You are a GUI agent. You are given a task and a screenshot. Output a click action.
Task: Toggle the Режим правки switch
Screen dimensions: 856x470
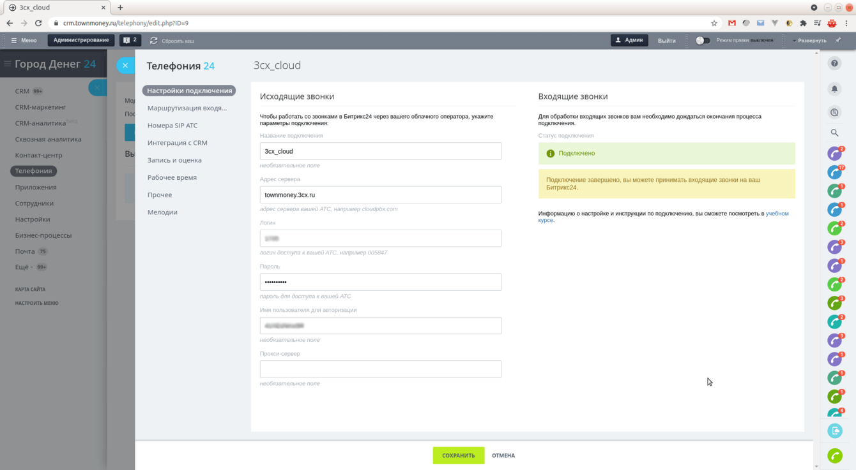702,40
